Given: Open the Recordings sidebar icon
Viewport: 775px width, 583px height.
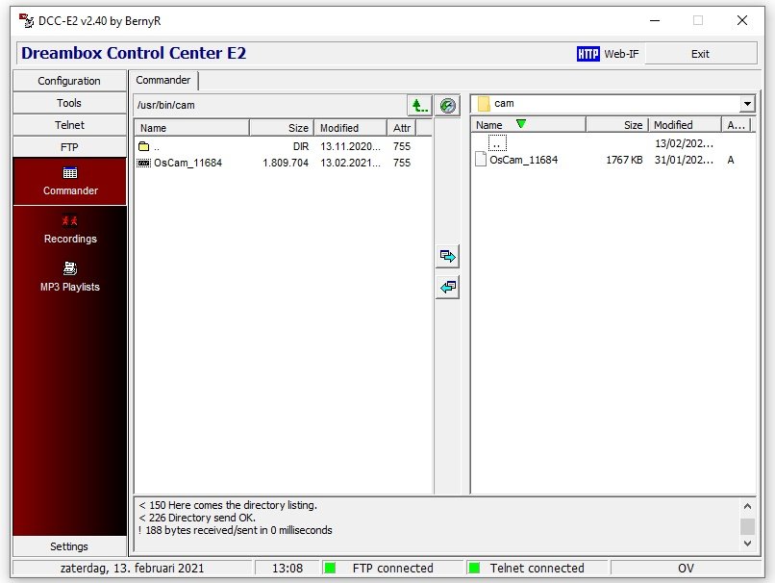Looking at the screenshot, I should (x=70, y=222).
